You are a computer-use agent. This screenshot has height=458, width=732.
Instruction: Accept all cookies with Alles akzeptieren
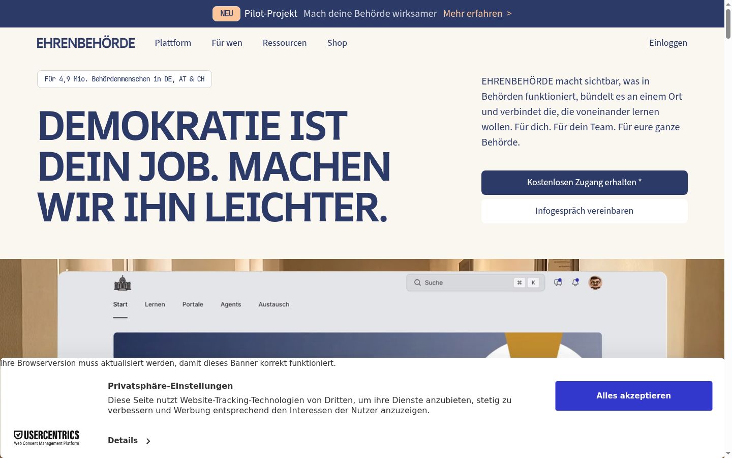634,396
